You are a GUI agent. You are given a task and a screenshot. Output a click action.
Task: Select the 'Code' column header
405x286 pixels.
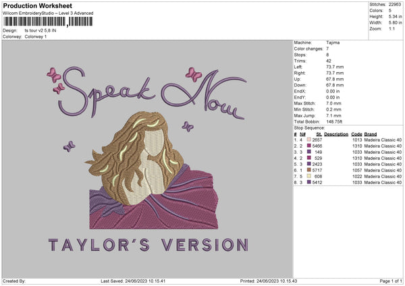356,134
